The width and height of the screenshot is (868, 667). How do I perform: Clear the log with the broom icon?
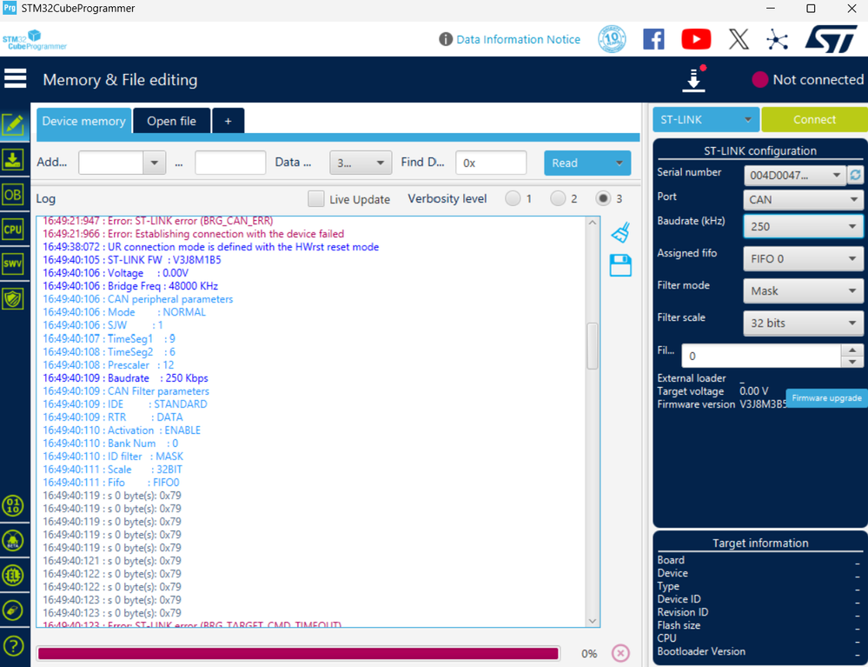620,232
